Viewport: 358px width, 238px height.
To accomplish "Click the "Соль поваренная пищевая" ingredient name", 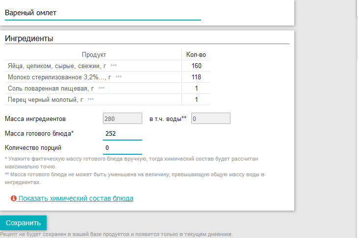I will click(50, 88).
